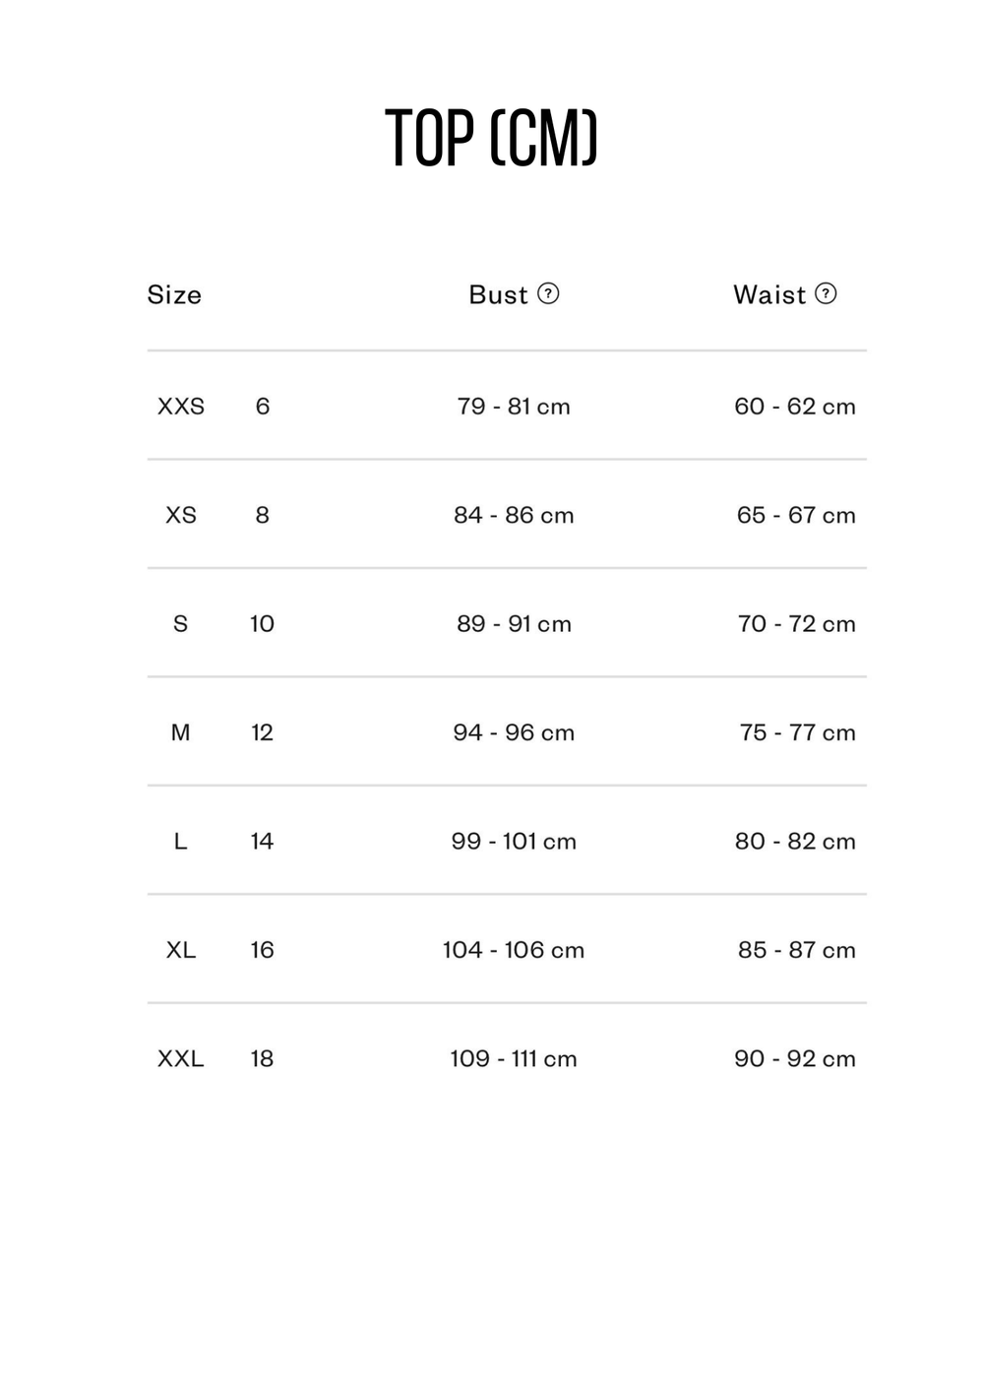
Task: Click waist measurement 90 - 92 cm
Action: coord(795,1059)
